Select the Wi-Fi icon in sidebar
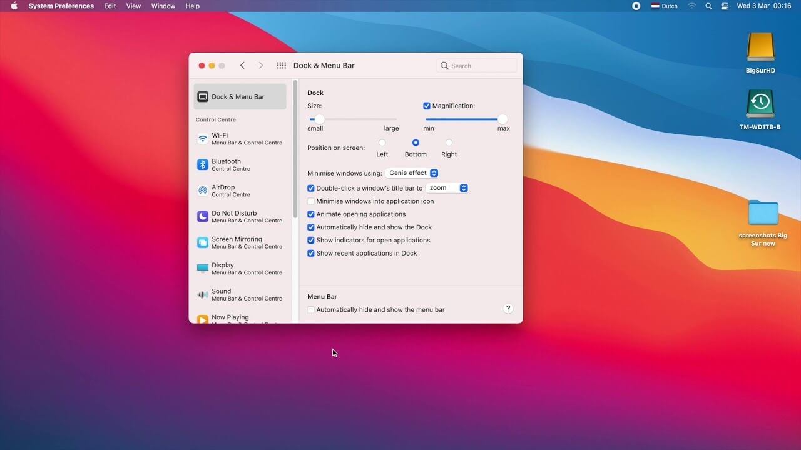The width and height of the screenshot is (801, 450). [203, 139]
